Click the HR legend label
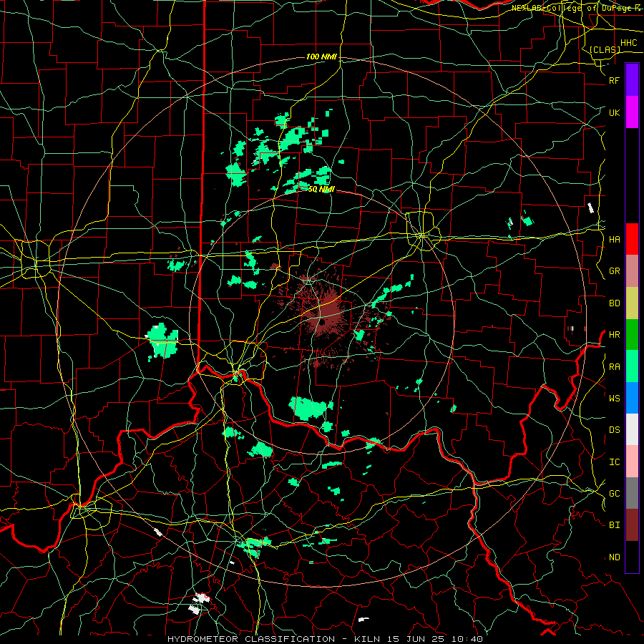 [x=614, y=334]
